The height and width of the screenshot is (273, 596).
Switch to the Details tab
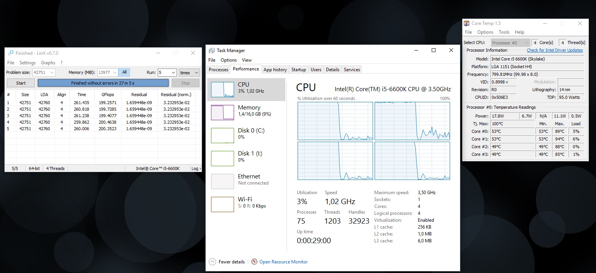332,70
